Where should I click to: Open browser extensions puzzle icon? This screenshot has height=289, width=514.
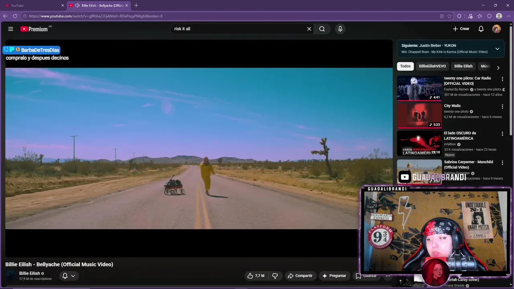459,16
